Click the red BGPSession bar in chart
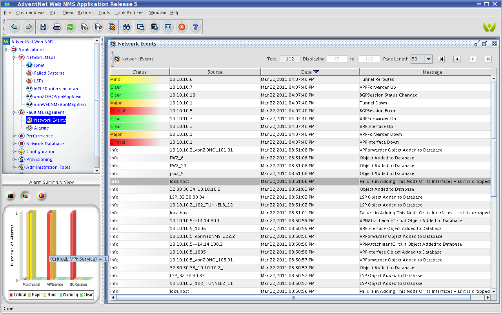The image size is (502, 314). click(73, 245)
